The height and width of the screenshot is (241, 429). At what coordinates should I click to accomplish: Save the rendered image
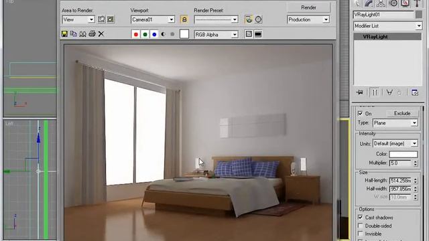[64, 34]
